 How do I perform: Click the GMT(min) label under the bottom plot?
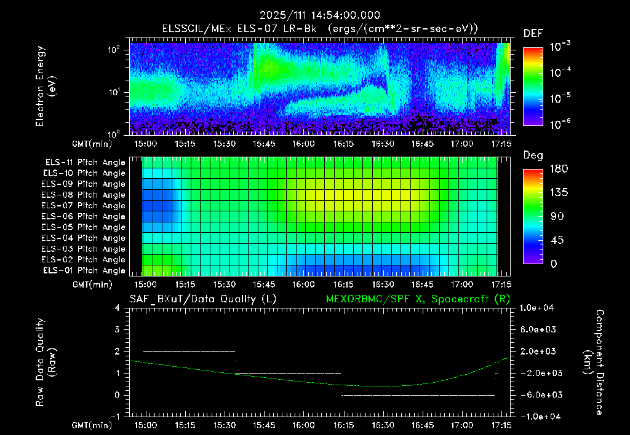click(x=92, y=426)
